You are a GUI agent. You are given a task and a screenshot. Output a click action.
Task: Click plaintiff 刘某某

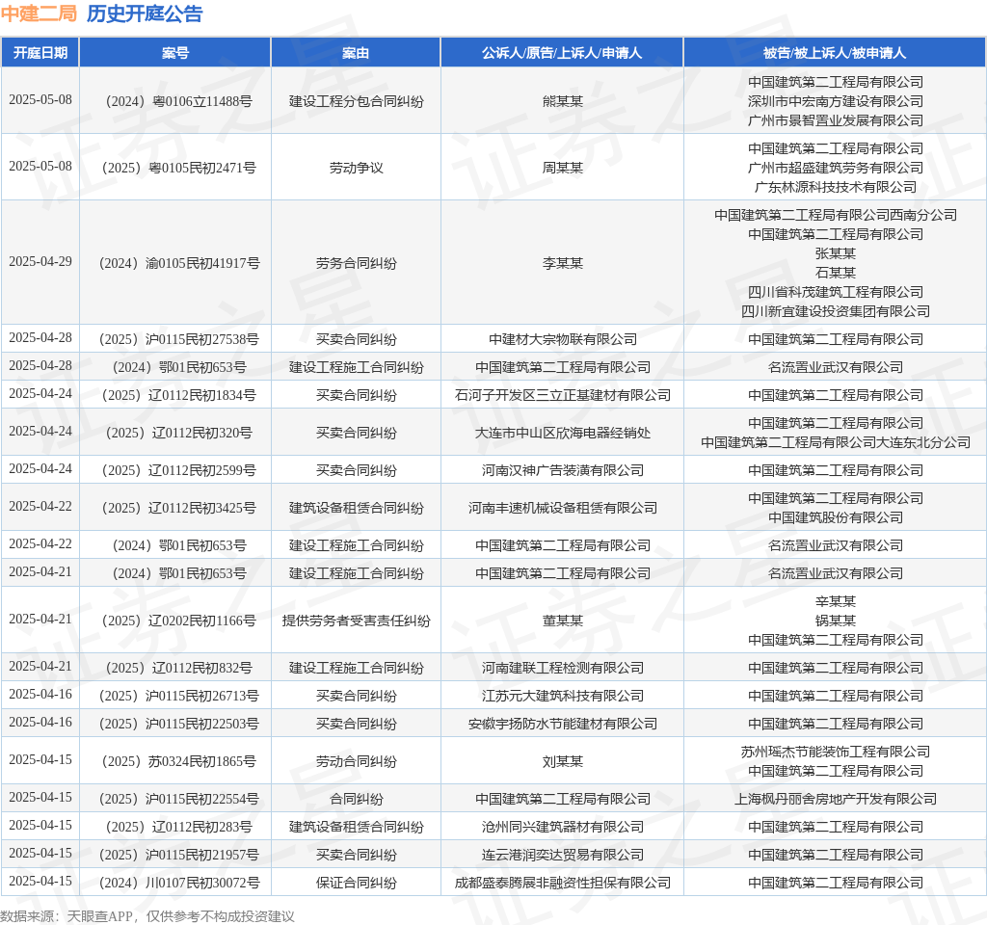[x=563, y=761]
